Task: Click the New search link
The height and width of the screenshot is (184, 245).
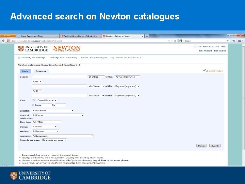Action: pos(220,51)
